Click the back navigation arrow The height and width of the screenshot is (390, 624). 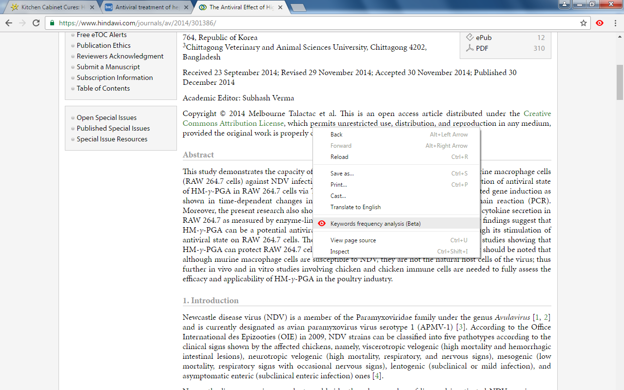[8, 23]
